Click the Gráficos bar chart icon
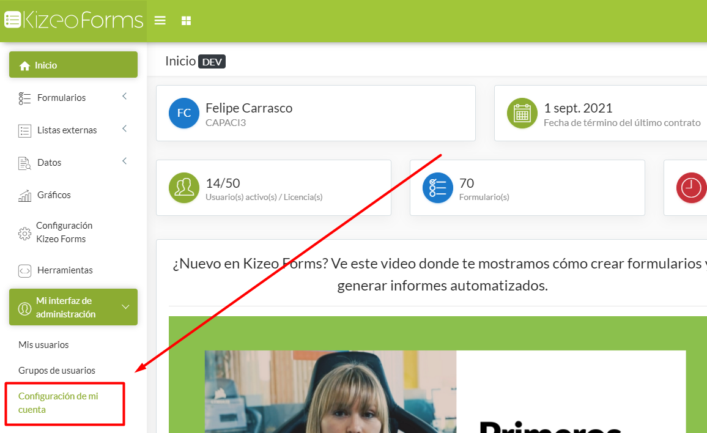707x433 pixels. pos(24,195)
